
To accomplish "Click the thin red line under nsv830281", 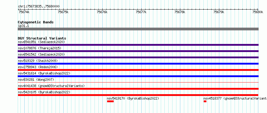I will (x=138, y=82).
